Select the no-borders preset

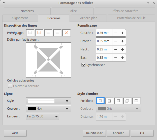pyautogui.click(x=30, y=33)
